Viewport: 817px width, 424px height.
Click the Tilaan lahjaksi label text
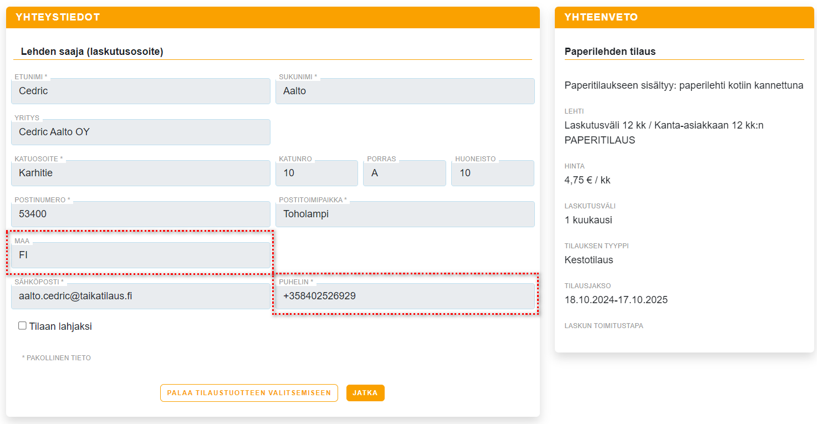click(x=60, y=326)
